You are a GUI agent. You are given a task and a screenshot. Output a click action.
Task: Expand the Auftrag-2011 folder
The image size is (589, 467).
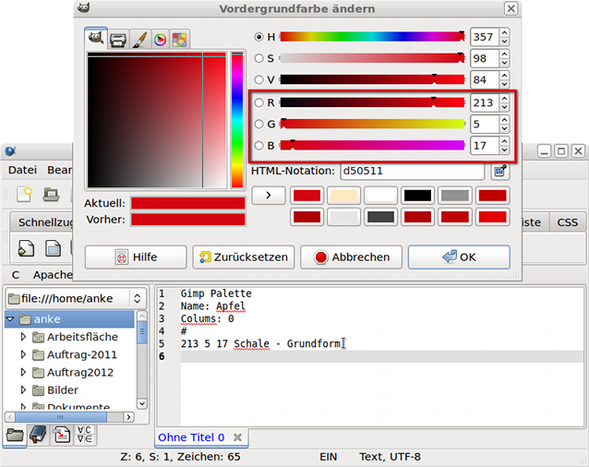pyautogui.click(x=24, y=354)
